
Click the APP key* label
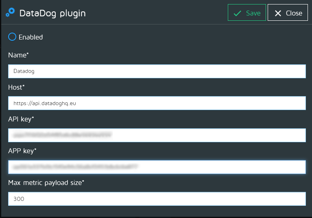[22, 151]
